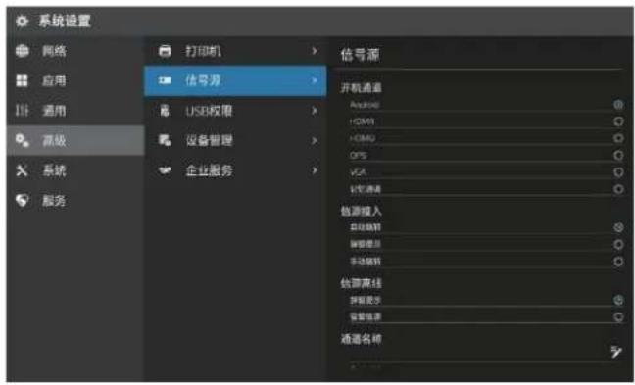
Task: Select Android as the startup channel
Action: pos(618,105)
